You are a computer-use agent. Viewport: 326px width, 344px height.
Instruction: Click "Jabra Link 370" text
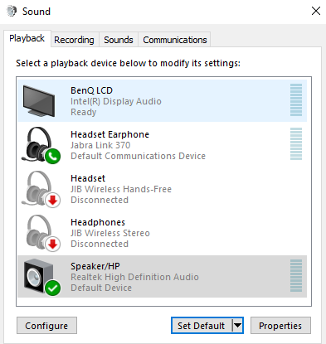pos(100,145)
